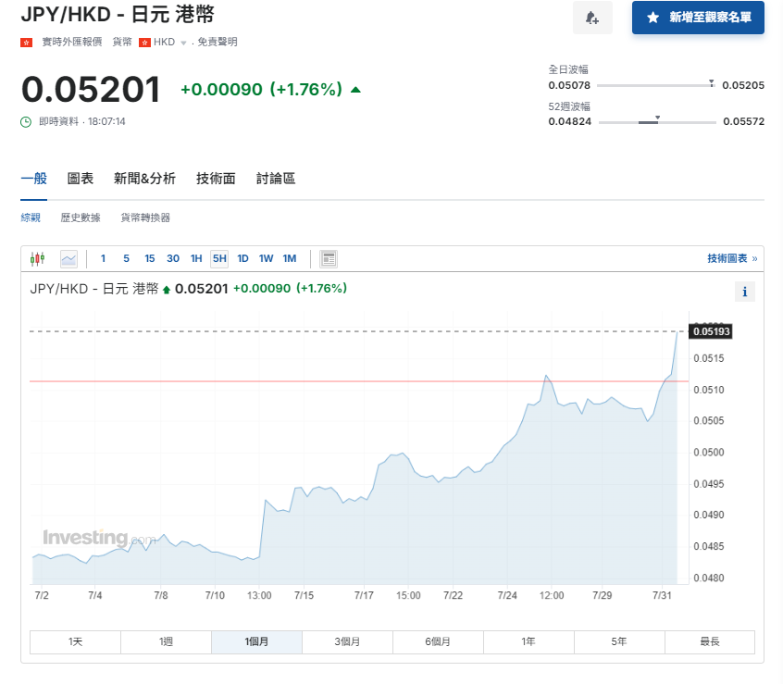Set chart interval to 1D
783x684 pixels.
242,258
